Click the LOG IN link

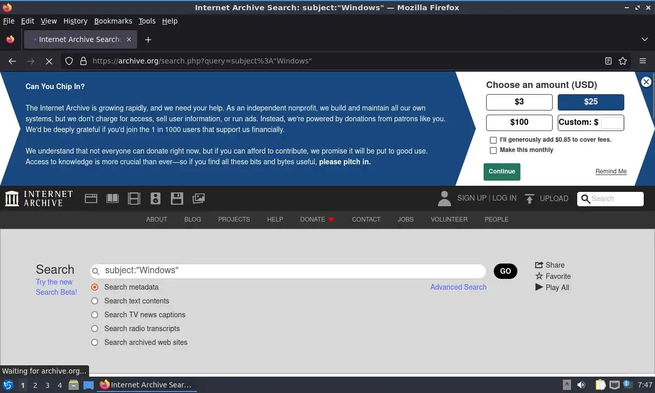504,198
